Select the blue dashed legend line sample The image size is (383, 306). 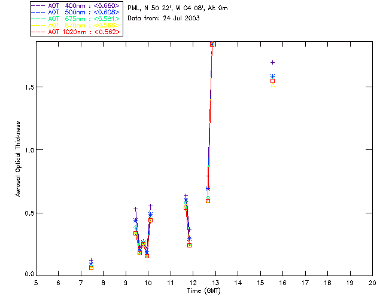tap(38, 12)
